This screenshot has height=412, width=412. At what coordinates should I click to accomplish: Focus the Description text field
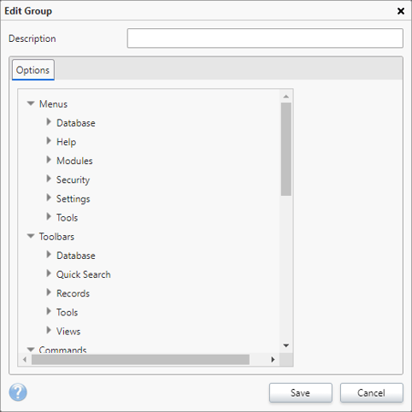click(265, 38)
